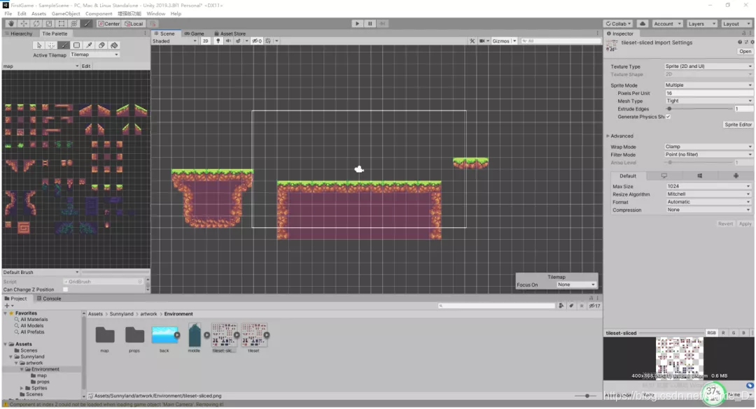The height and width of the screenshot is (409, 756).
Task: Open scene camera settings icon
Action: click(483, 41)
